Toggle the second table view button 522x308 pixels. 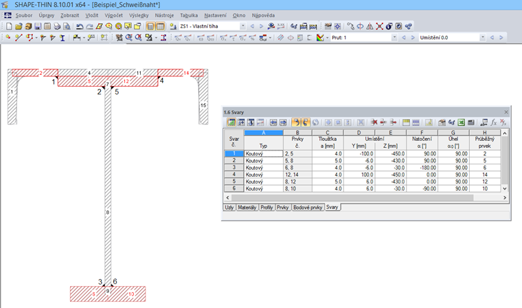(x=160, y=26)
